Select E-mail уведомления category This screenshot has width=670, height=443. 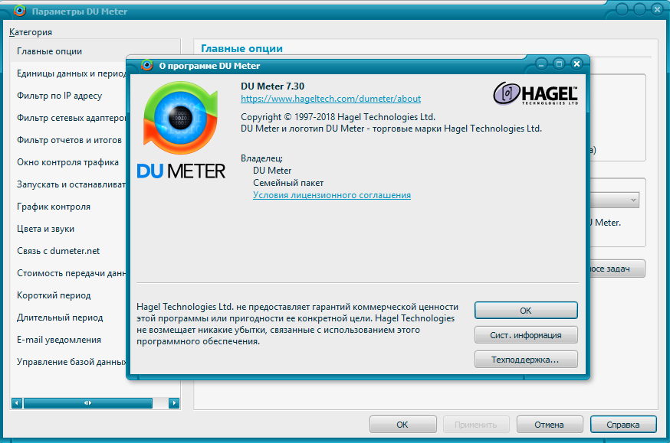click(68, 340)
